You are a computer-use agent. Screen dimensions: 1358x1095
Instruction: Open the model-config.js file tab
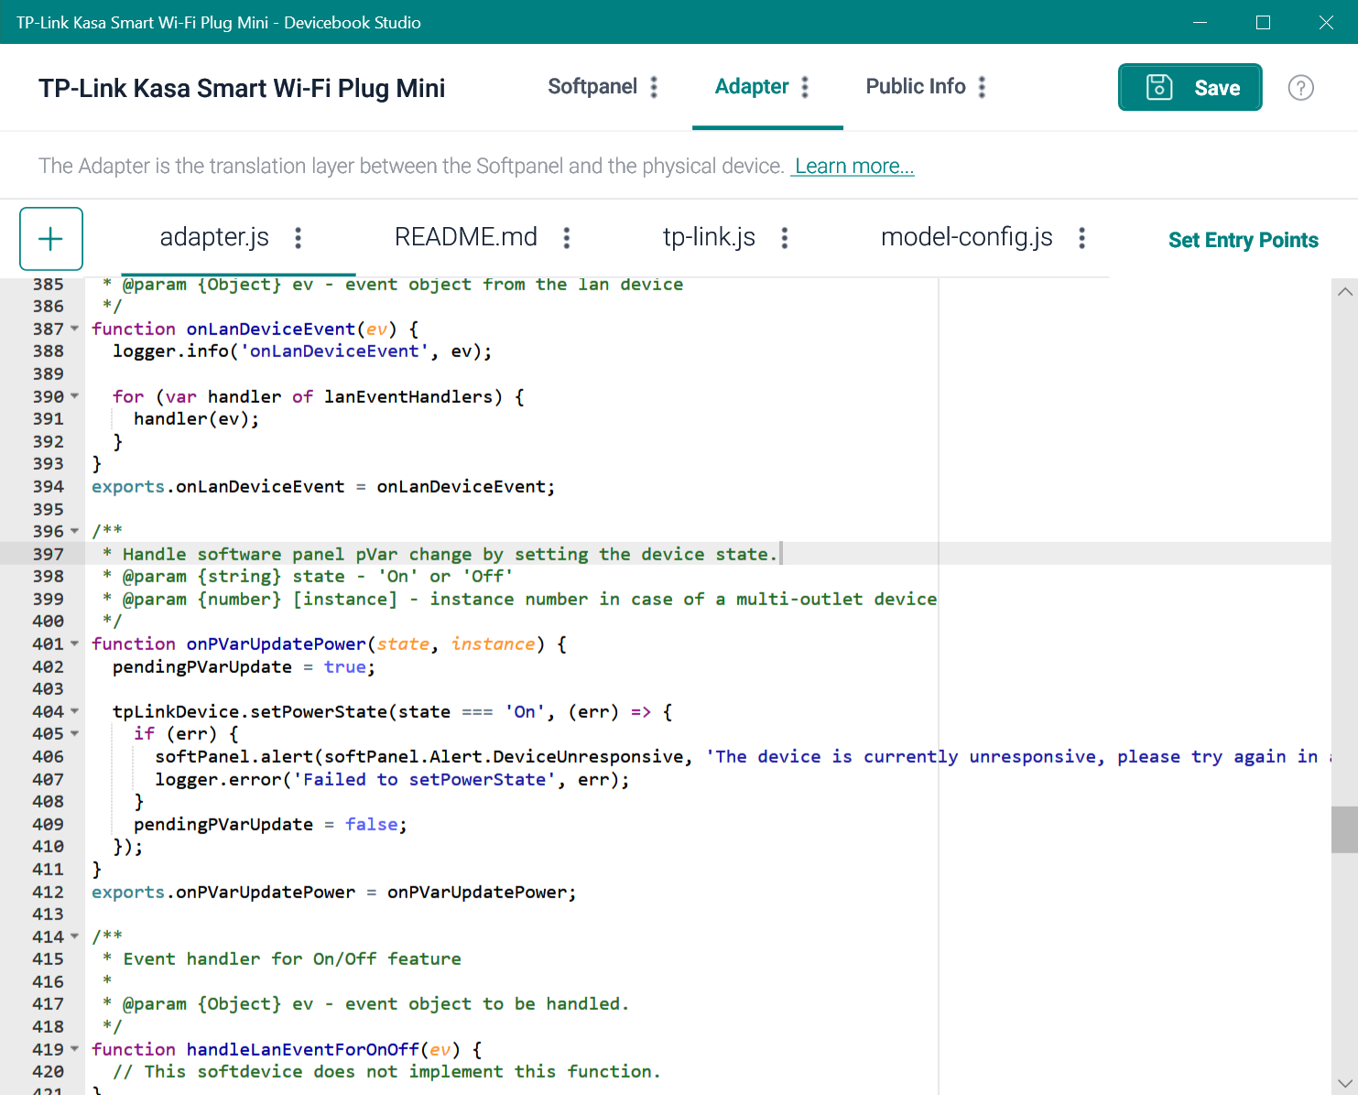pos(967,238)
